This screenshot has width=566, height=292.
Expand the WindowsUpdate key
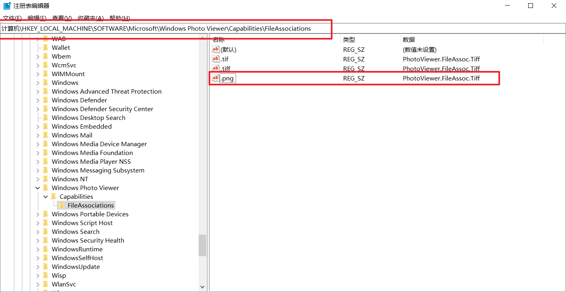pyautogui.click(x=38, y=267)
